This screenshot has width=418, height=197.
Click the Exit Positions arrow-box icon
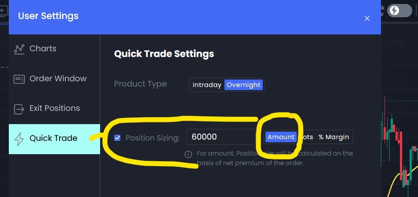tap(19, 109)
